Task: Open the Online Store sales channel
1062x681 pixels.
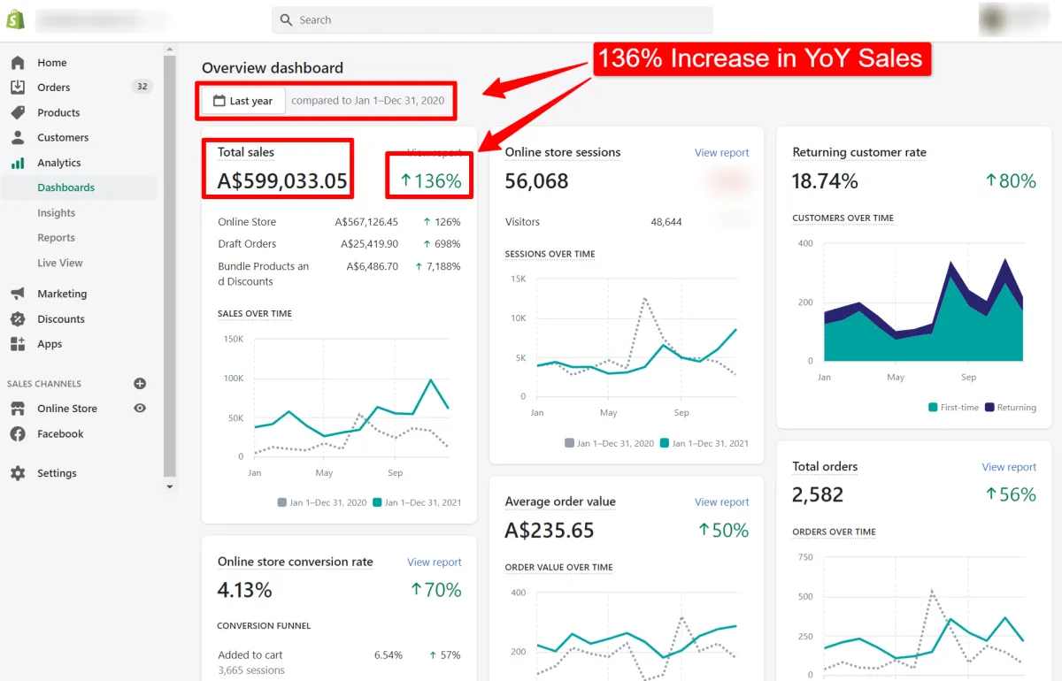Action: coord(67,409)
